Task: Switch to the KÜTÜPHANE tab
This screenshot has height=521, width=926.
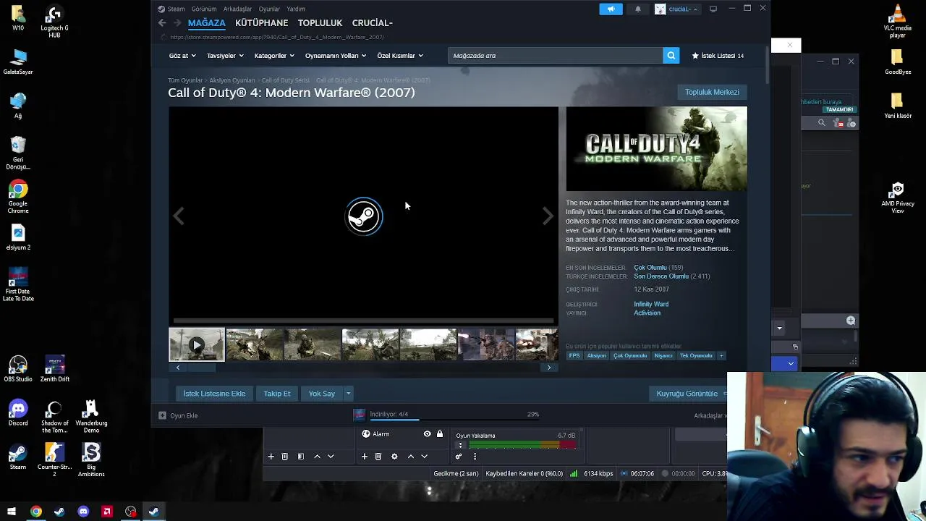Action: 261,23
